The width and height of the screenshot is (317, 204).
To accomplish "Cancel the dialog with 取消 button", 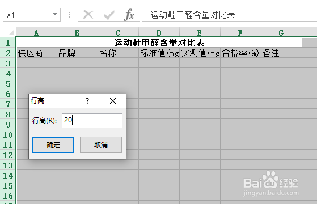I will (101, 144).
